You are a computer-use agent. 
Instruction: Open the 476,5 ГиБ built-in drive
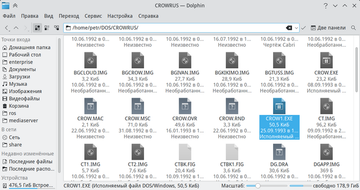28,185
